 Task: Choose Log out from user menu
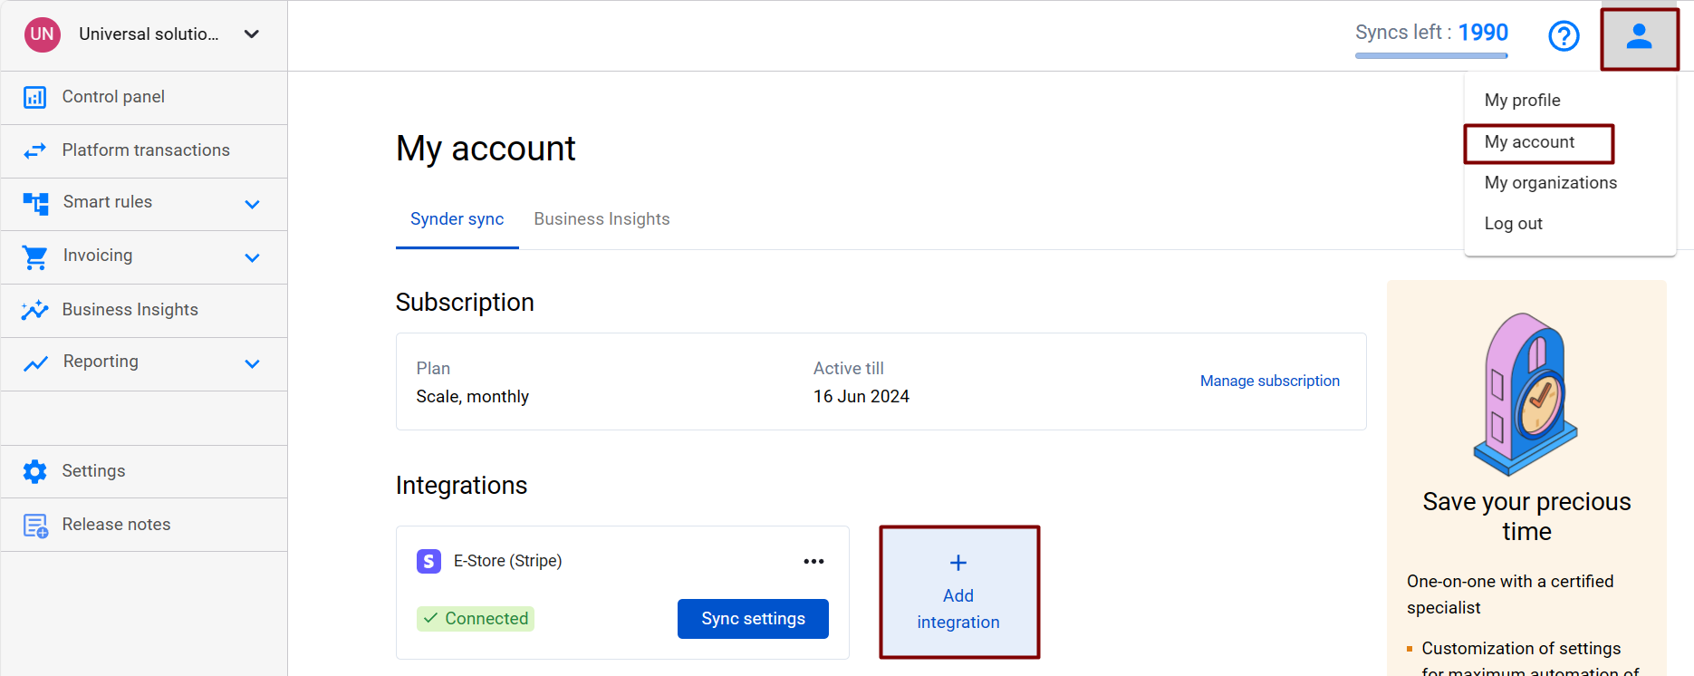click(1513, 224)
